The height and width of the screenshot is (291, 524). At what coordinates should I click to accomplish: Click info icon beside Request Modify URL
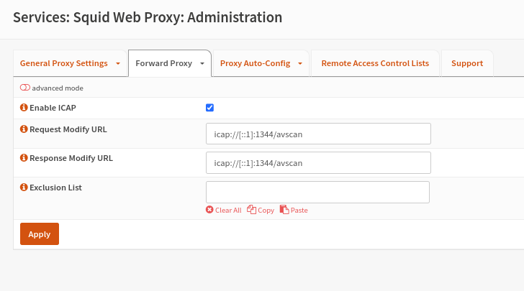pyautogui.click(x=24, y=129)
